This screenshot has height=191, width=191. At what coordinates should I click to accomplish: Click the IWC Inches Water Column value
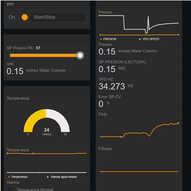pos(15,71)
